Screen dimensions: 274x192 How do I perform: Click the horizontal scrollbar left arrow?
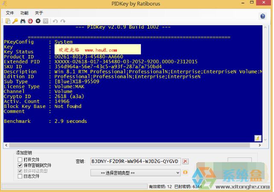coord(6,145)
